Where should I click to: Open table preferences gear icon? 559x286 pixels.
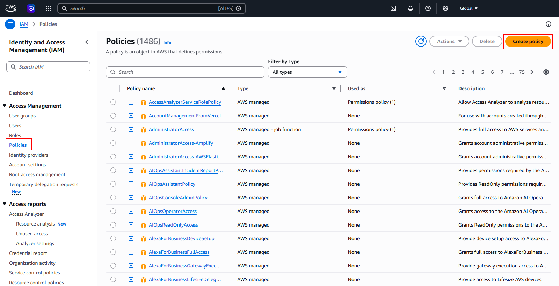click(546, 72)
